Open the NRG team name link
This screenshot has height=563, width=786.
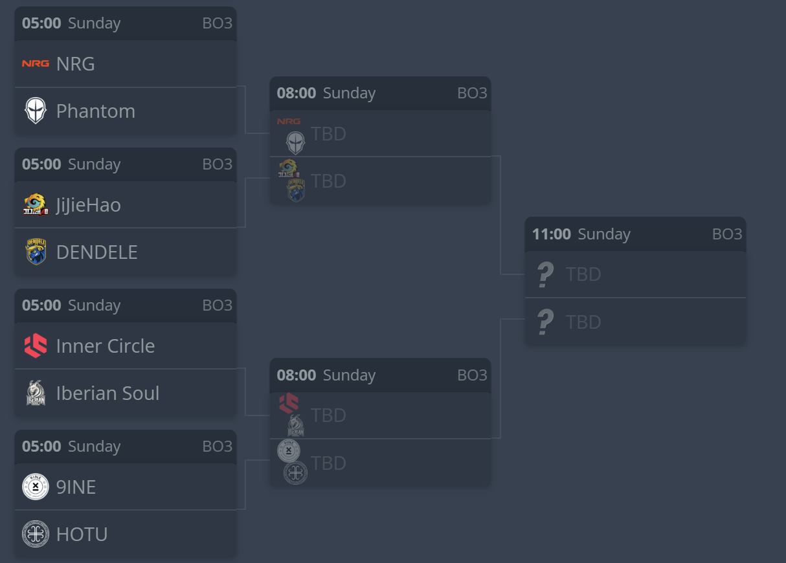pos(76,63)
